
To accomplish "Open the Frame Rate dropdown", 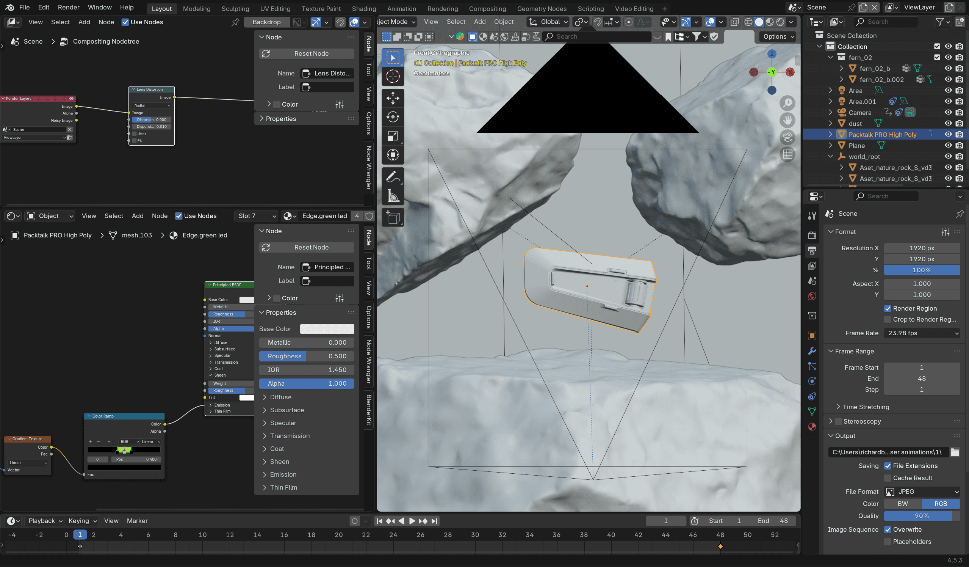I will [x=922, y=333].
